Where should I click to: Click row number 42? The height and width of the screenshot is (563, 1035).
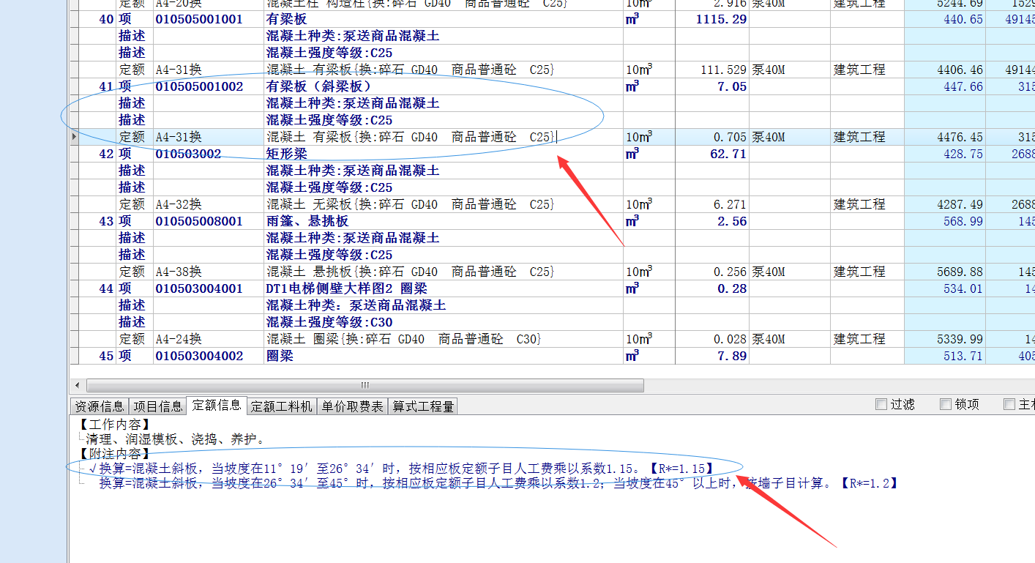coord(106,154)
